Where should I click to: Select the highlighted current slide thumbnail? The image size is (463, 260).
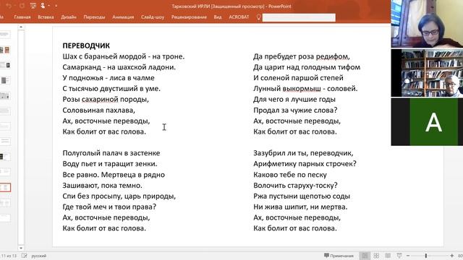tap(5, 188)
